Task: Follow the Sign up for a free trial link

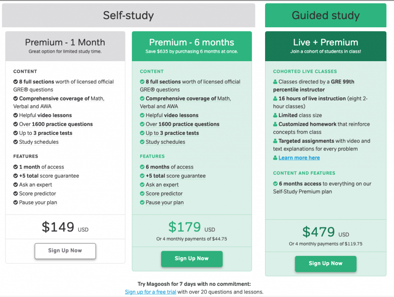Action: click(150, 292)
